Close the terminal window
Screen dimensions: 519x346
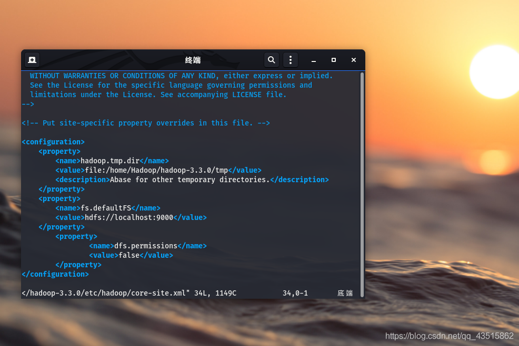[x=354, y=60]
